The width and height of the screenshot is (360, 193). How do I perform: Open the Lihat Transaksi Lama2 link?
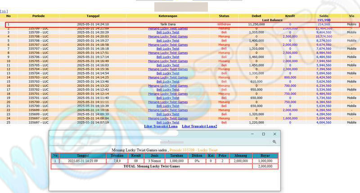[x=199, y=126]
